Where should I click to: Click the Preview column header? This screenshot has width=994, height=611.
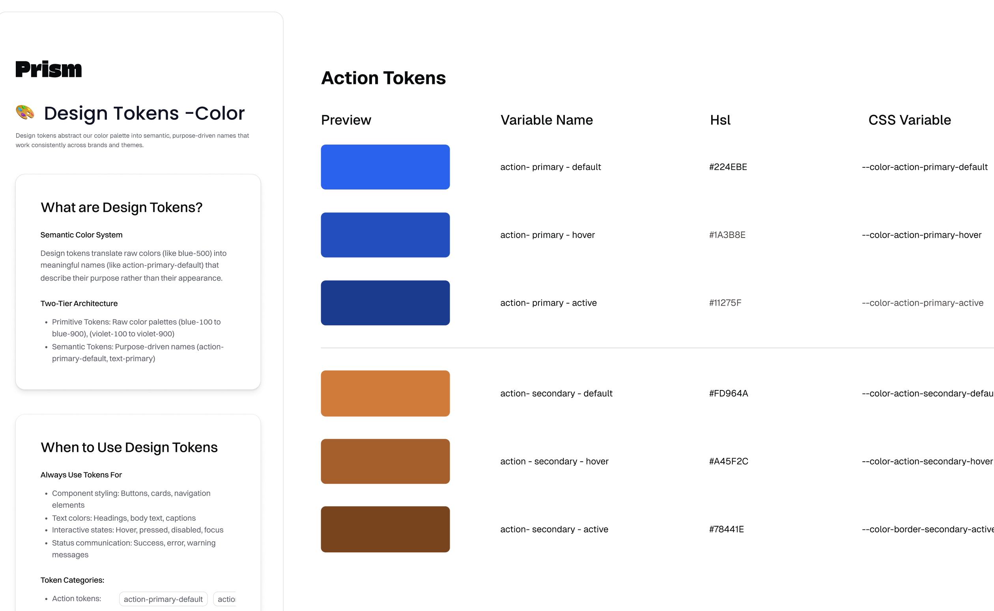[346, 120]
